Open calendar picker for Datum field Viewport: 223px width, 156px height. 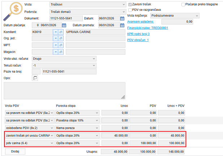(x=122, y=18)
